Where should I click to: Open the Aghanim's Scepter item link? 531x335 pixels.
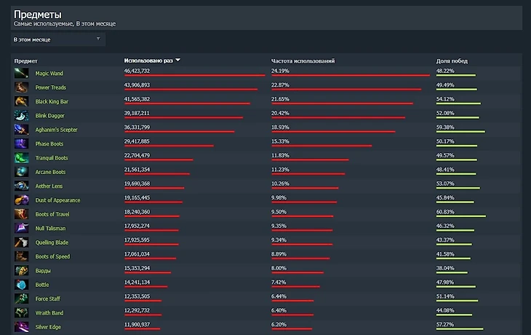click(x=56, y=130)
